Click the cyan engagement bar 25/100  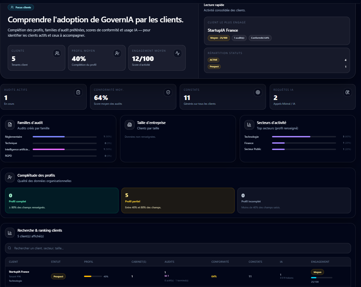[321, 278]
